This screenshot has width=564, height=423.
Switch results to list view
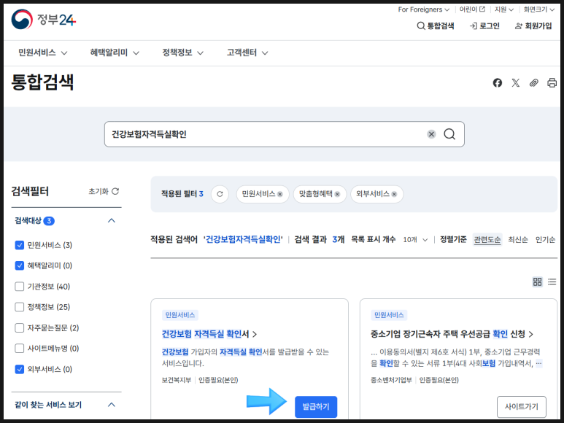(x=552, y=282)
